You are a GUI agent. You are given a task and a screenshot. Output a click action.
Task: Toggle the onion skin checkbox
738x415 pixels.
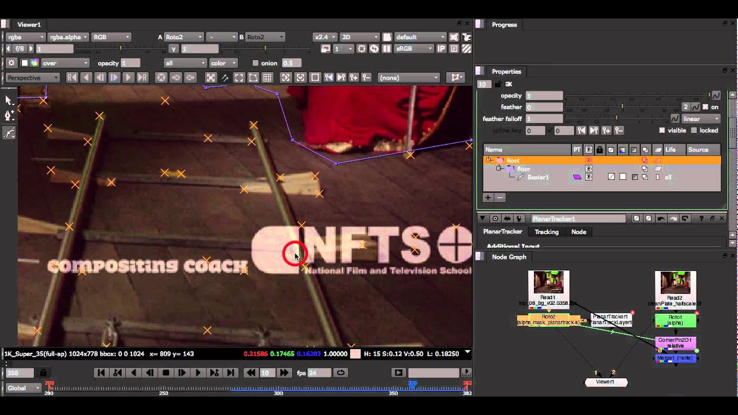pos(255,63)
